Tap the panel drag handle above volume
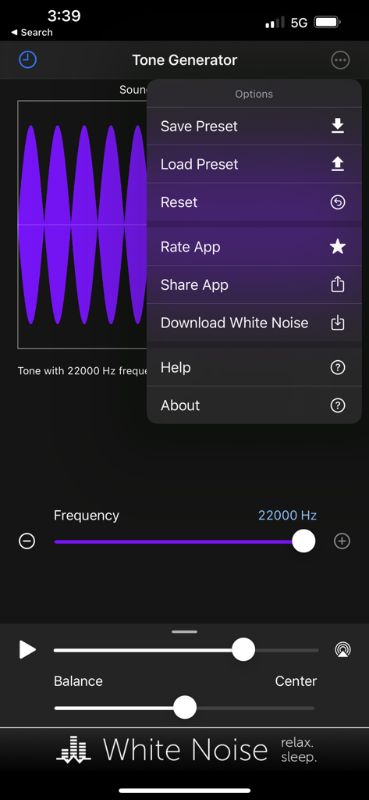 (x=184, y=631)
